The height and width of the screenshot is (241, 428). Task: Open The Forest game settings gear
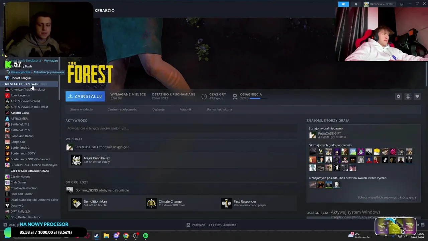(x=398, y=96)
